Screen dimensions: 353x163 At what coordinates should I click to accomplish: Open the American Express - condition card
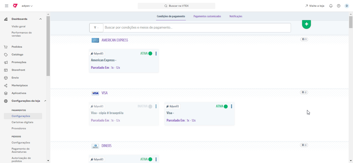click(x=124, y=61)
